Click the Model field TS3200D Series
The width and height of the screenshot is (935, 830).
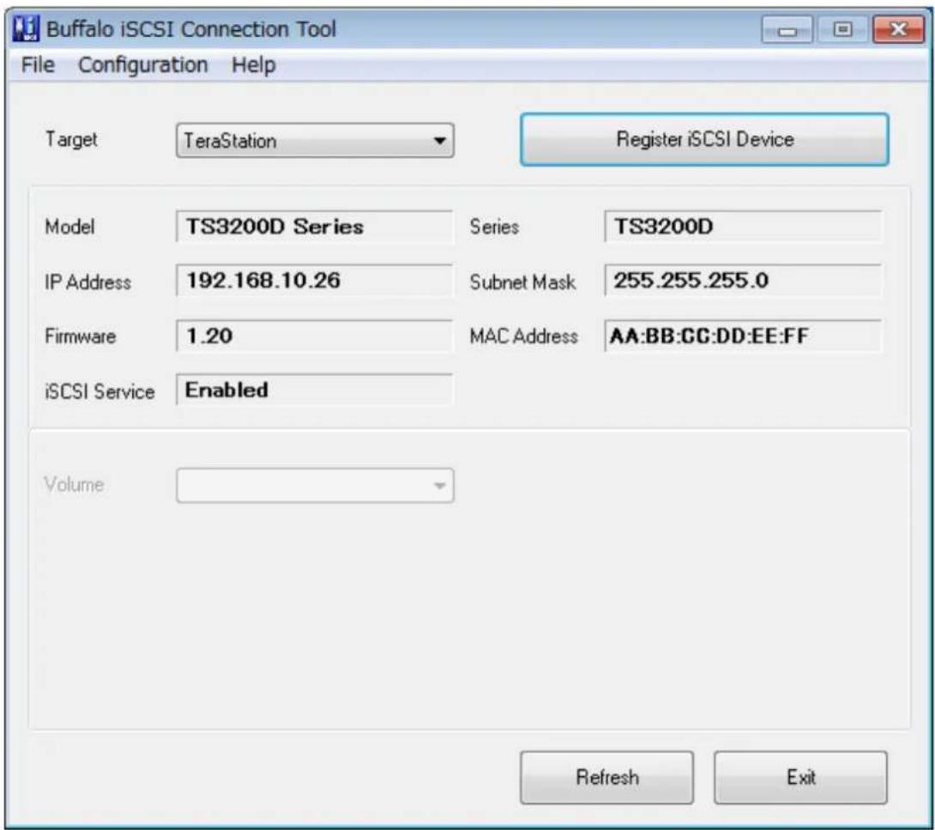pos(314,227)
